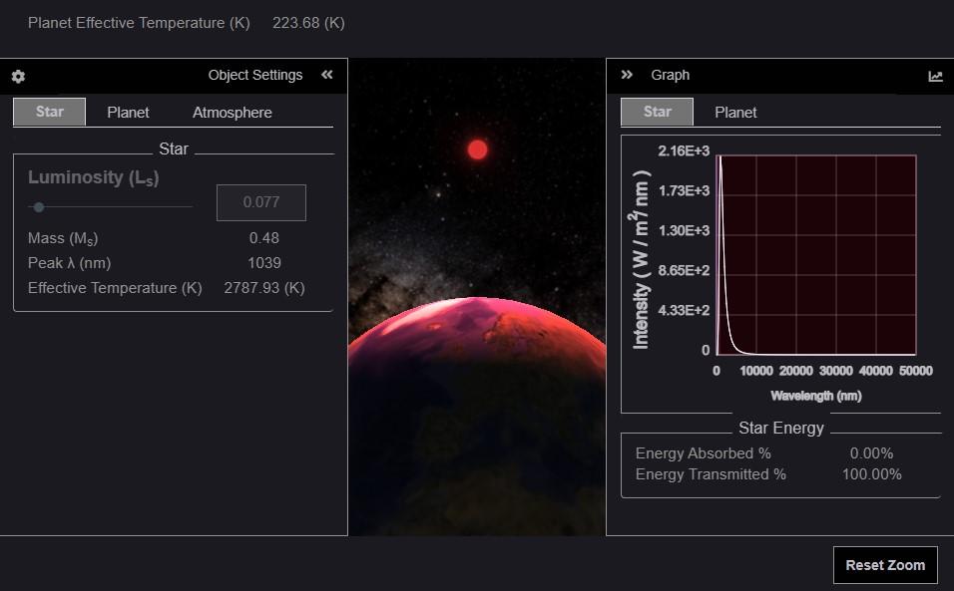Viewport: 954px width, 591px height.
Task: Open the Atmosphere tab
Action: [231, 112]
